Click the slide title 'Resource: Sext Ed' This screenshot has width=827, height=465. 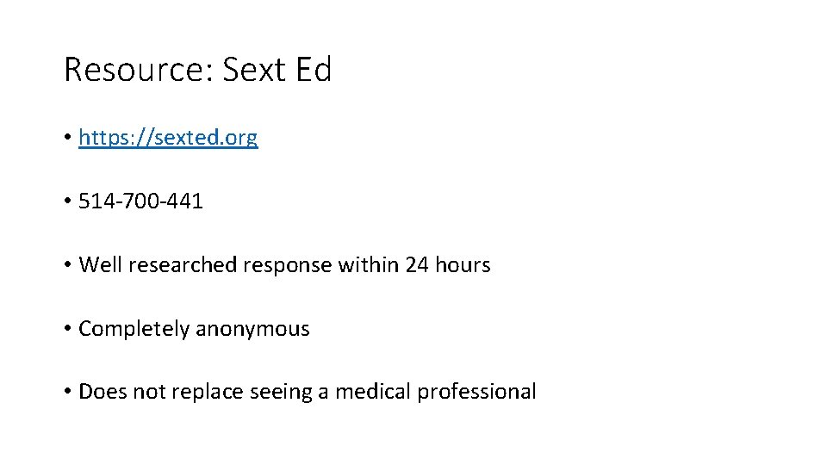point(197,70)
